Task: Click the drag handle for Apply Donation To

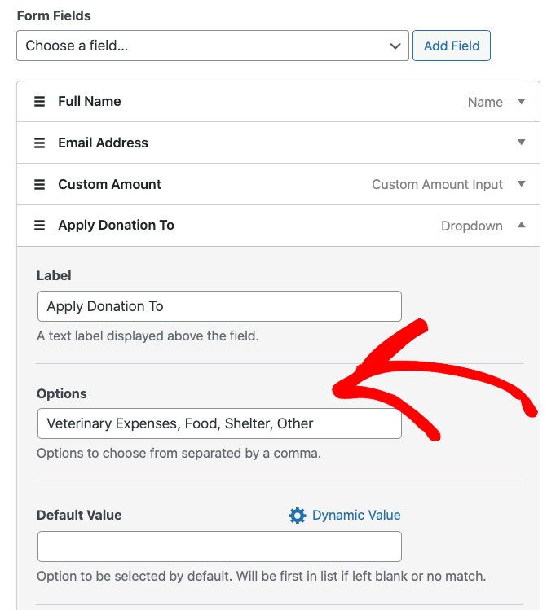Action: coord(39,226)
